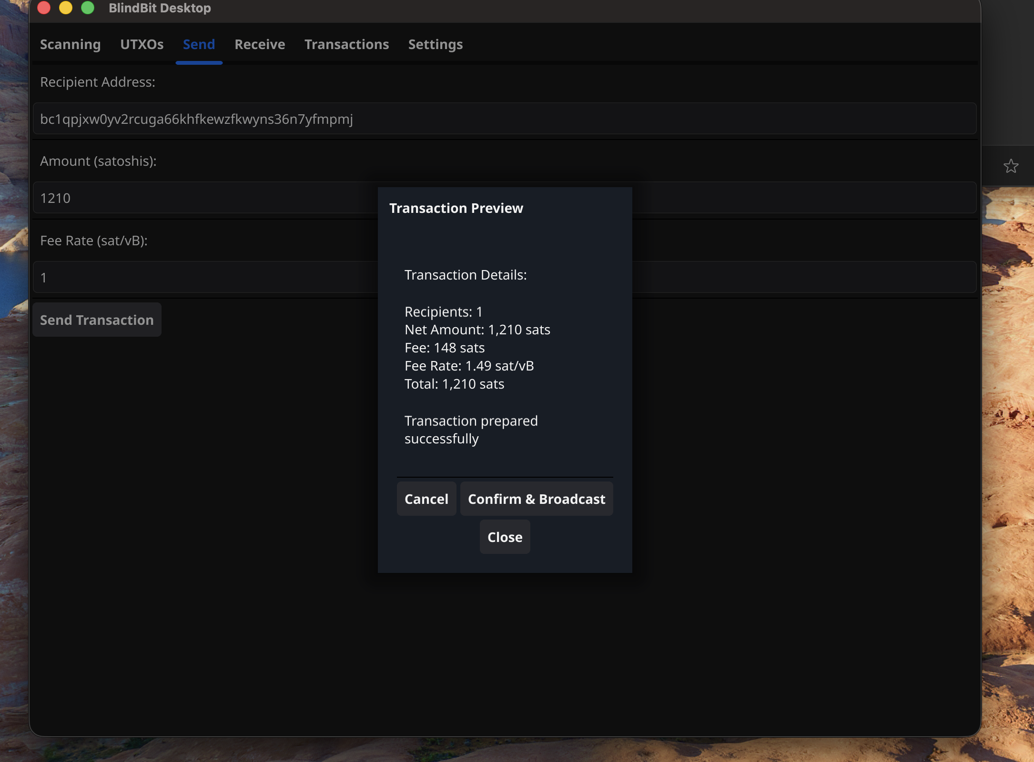Click the Transaction Preview dialog title

click(456, 208)
